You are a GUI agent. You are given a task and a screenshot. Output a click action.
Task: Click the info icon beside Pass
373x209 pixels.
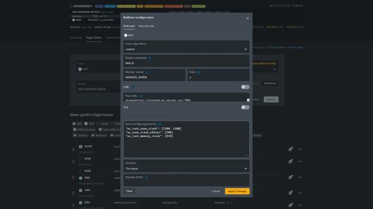point(199,72)
